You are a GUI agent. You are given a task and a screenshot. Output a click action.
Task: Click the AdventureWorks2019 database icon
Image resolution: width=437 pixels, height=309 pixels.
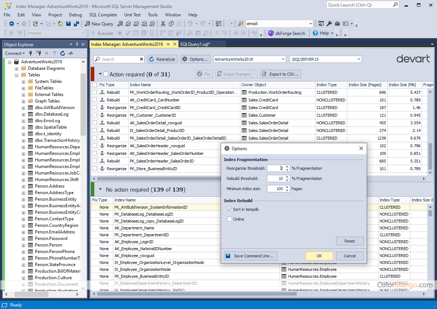17,62
